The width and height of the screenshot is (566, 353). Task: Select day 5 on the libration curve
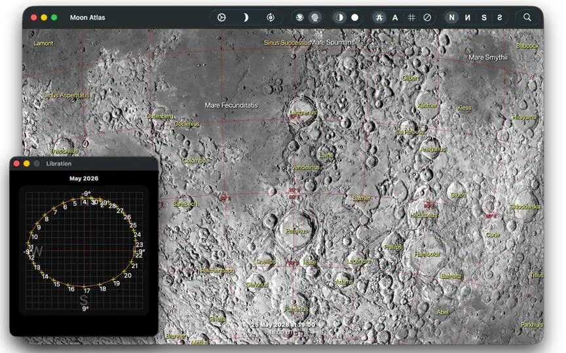pyautogui.click(x=75, y=203)
